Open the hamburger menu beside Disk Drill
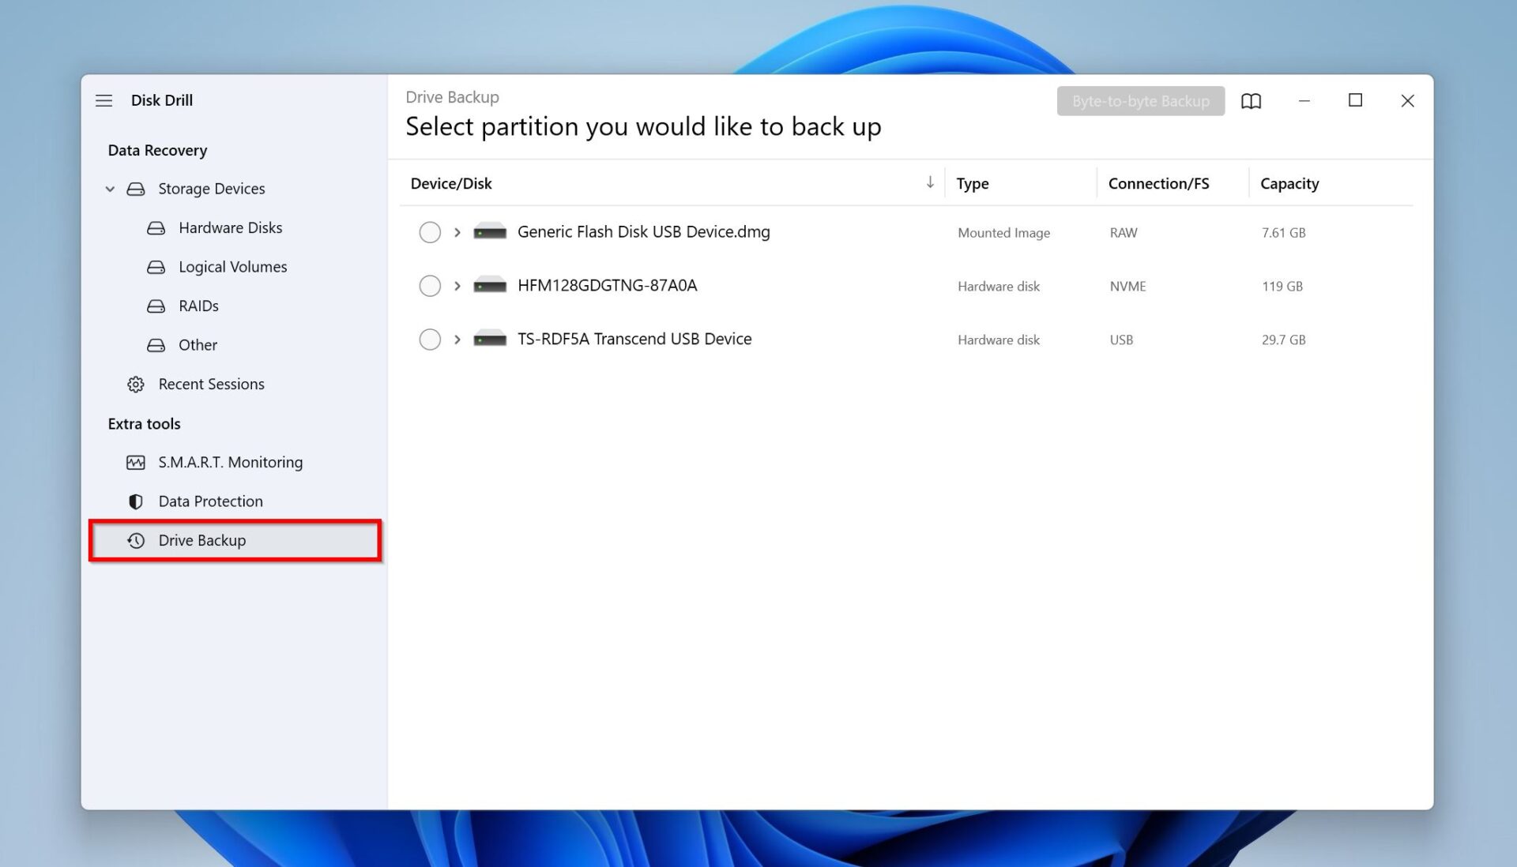 pyautogui.click(x=104, y=100)
